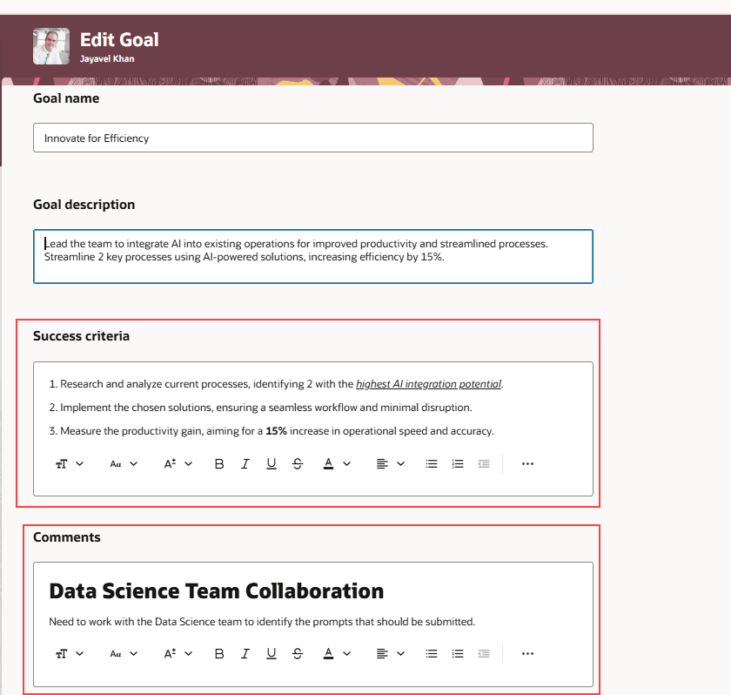This screenshot has height=695, width=731.
Task: Click the Goal name input field
Action: tap(313, 138)
